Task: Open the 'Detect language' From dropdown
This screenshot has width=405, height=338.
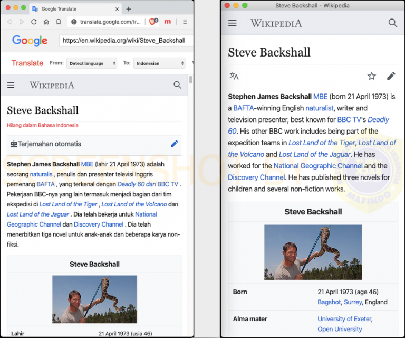Action: click(92, 63)
